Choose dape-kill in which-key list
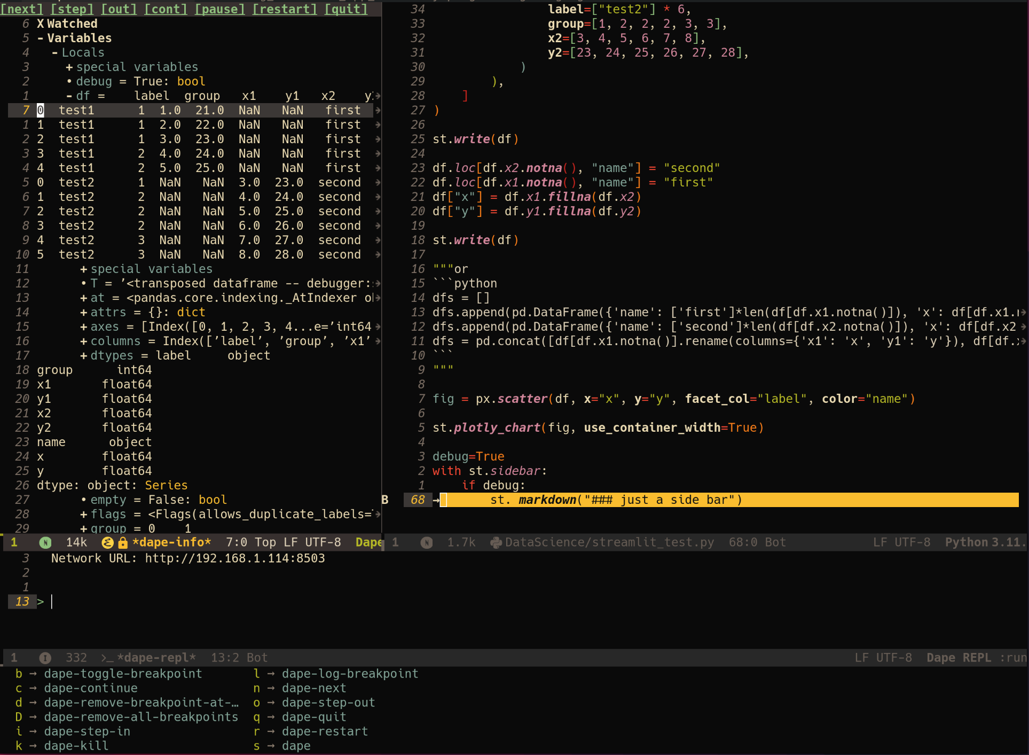 pos(76,746)
